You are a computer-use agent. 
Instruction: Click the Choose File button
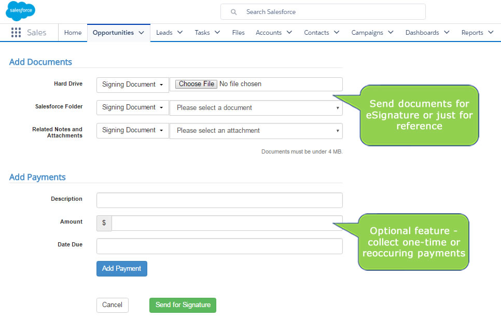point(196,84)
